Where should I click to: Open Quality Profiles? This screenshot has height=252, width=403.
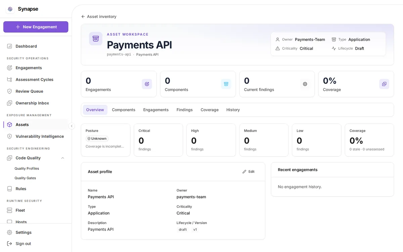pos(27,168)
